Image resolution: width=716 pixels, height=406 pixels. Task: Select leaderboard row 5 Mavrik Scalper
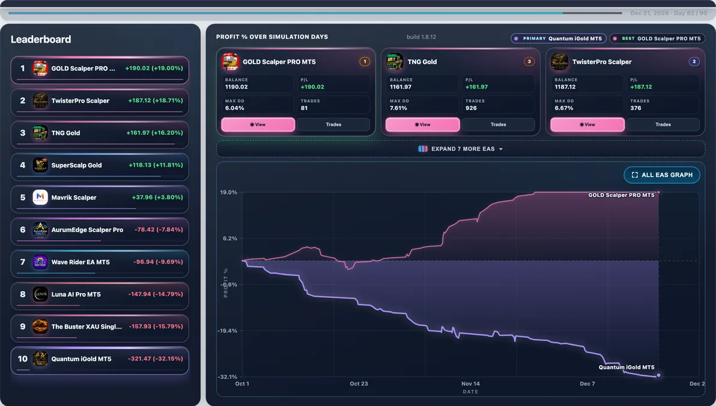click(100, 199)
